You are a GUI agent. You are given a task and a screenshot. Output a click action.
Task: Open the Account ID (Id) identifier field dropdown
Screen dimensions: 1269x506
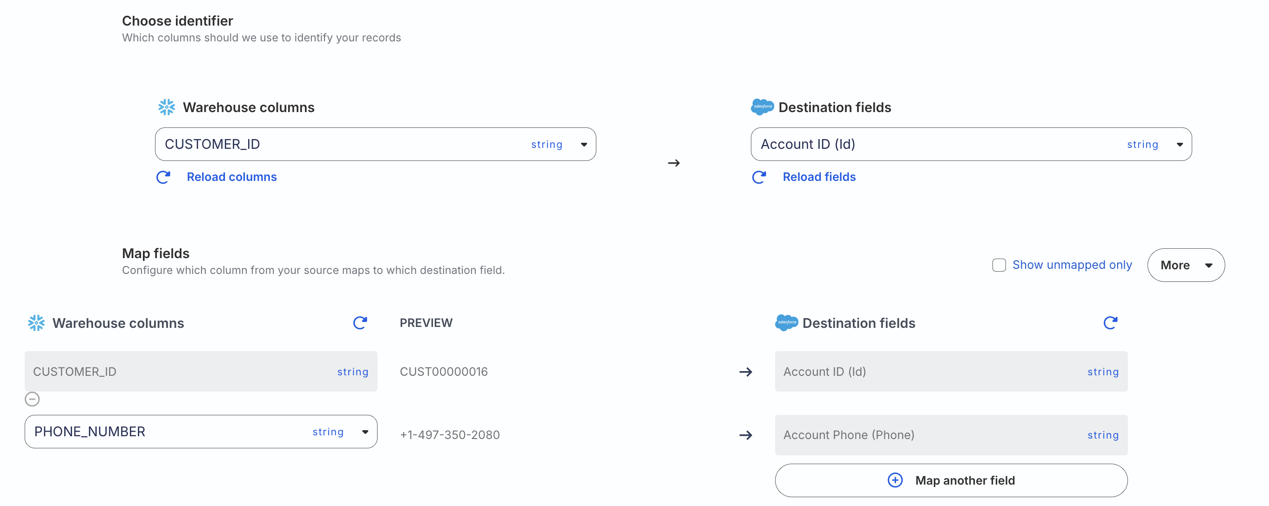point(971,144)
